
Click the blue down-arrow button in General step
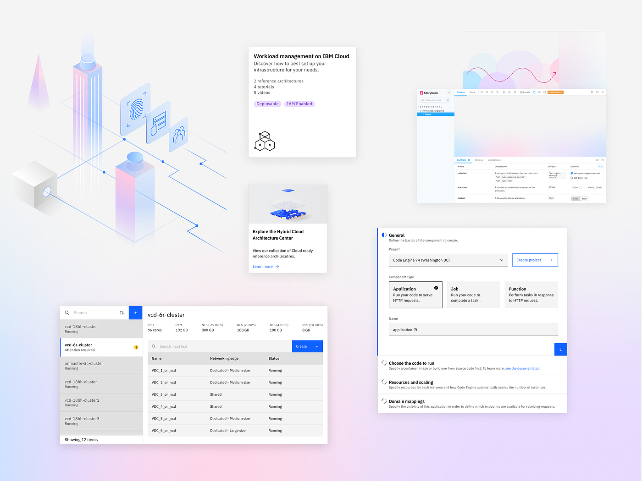560,349
